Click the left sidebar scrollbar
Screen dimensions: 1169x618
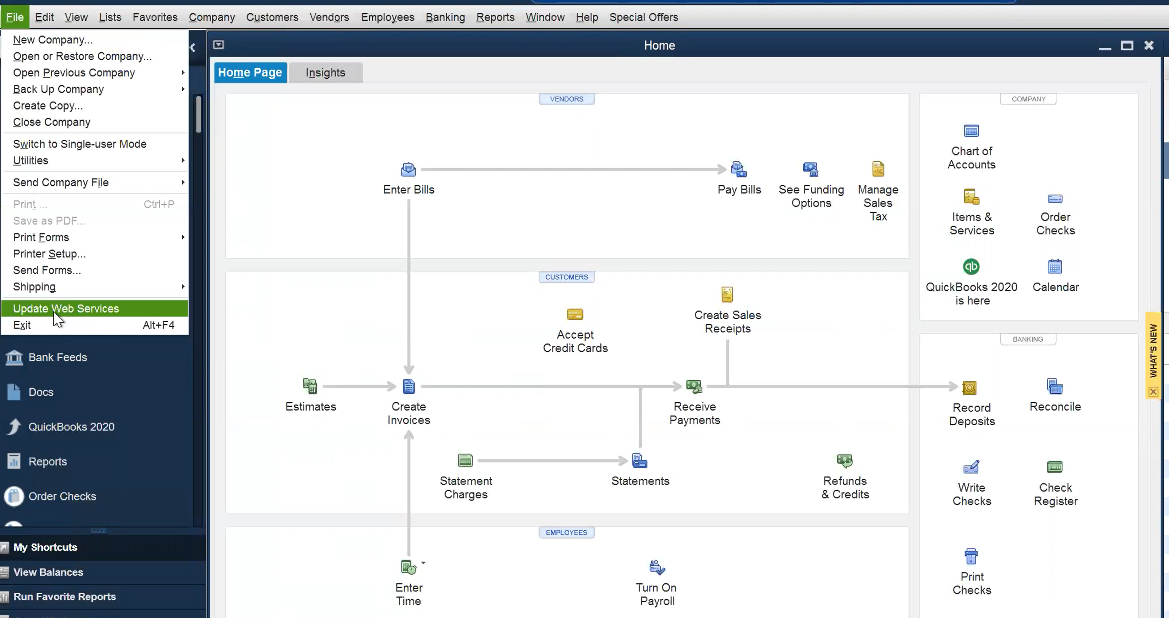[x=198, y=114]
